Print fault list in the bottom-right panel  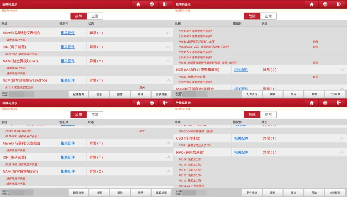[x=325, y=103]
